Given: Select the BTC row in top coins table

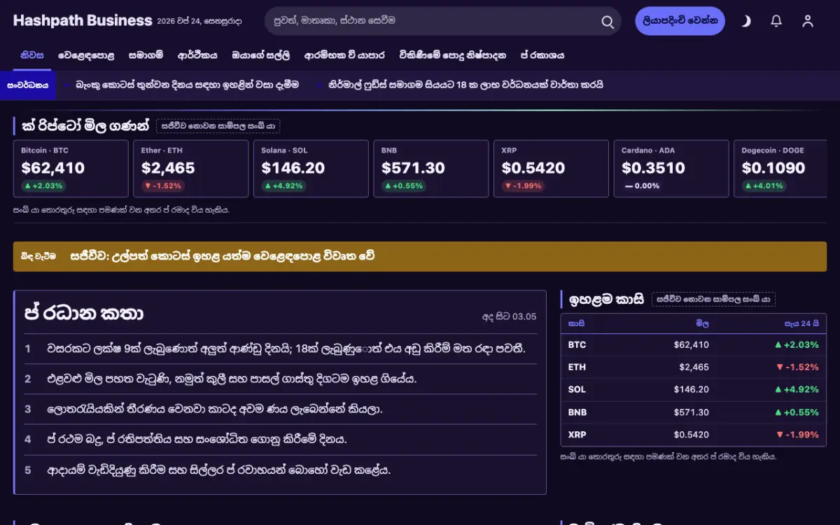Looking at the screenshot, I should [x=694, y=345].
